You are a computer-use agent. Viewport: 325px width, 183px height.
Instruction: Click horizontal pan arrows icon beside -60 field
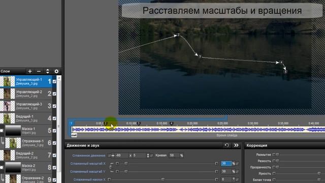(x=113, y=156)
